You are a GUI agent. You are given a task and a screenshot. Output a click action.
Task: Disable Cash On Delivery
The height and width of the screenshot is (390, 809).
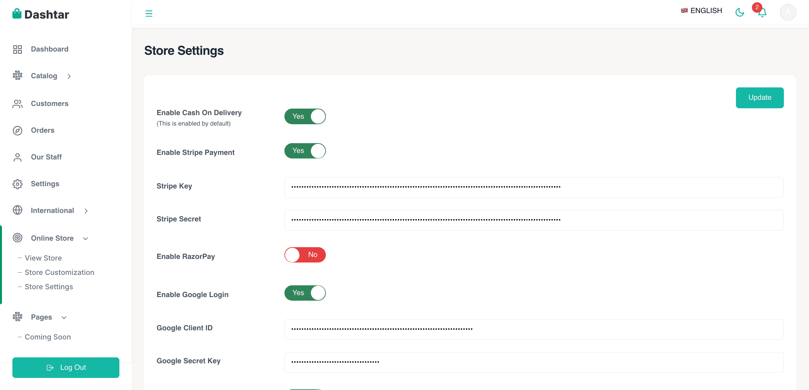pos(305,116)
